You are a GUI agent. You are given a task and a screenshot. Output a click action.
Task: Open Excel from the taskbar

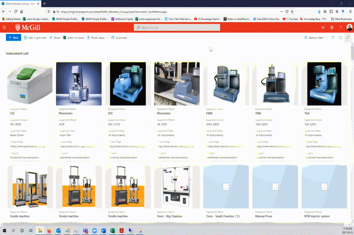pos(112,230)
